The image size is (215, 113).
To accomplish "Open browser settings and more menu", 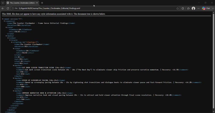I will coord(198,8).
